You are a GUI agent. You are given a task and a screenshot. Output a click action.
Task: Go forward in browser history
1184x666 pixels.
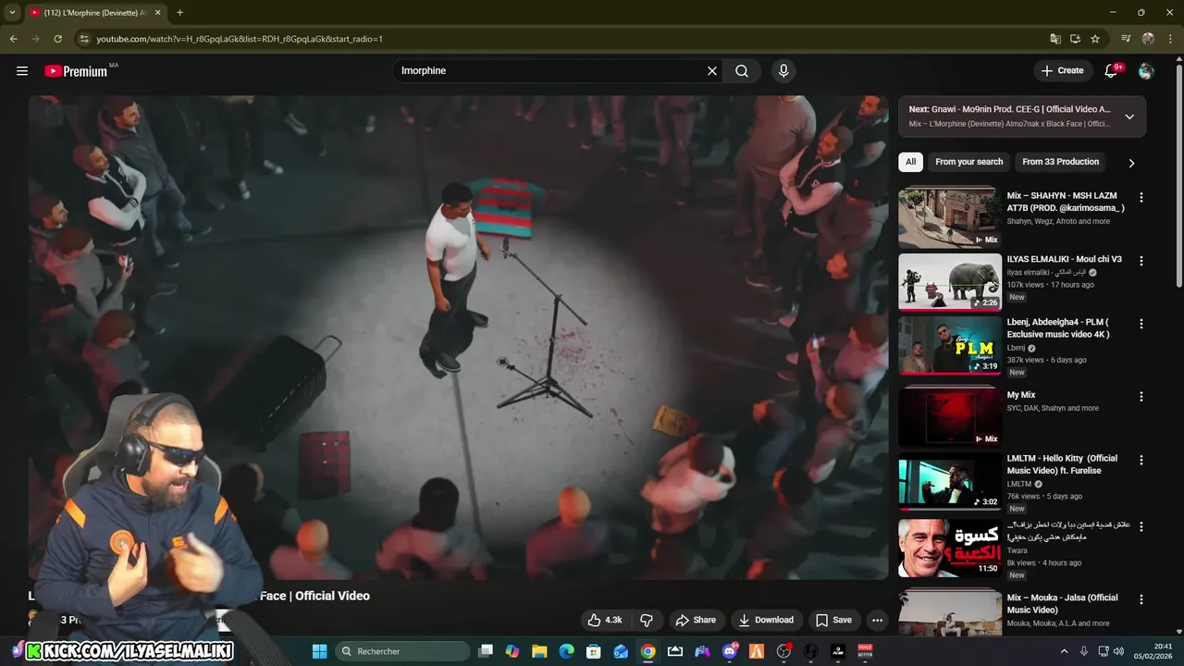tap(35, 39)
